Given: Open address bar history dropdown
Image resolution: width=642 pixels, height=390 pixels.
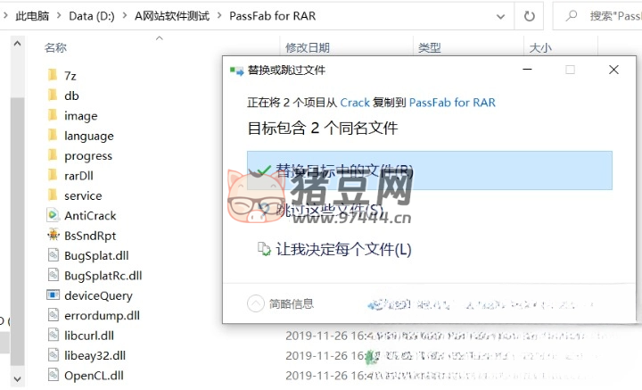Looking at the screenshot, I should tap(500, 16).
